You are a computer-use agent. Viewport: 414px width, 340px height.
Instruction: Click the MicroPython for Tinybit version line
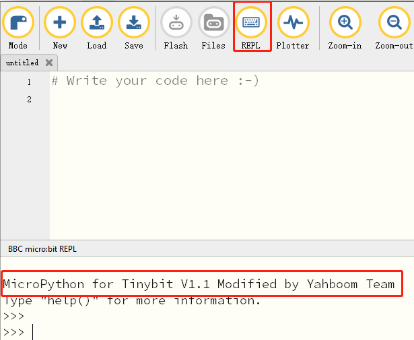pos(199,284)
